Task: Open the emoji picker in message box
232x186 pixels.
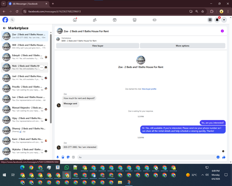Action: 218,157
